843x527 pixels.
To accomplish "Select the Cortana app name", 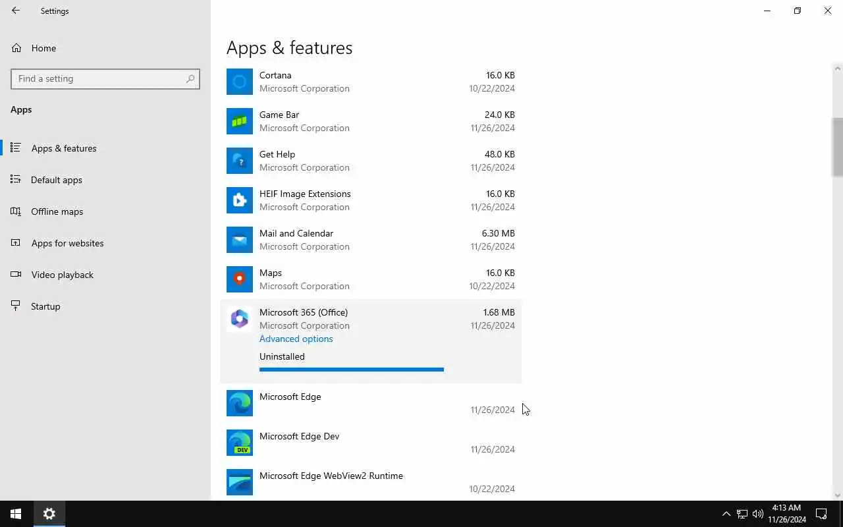I will point(275,75).
